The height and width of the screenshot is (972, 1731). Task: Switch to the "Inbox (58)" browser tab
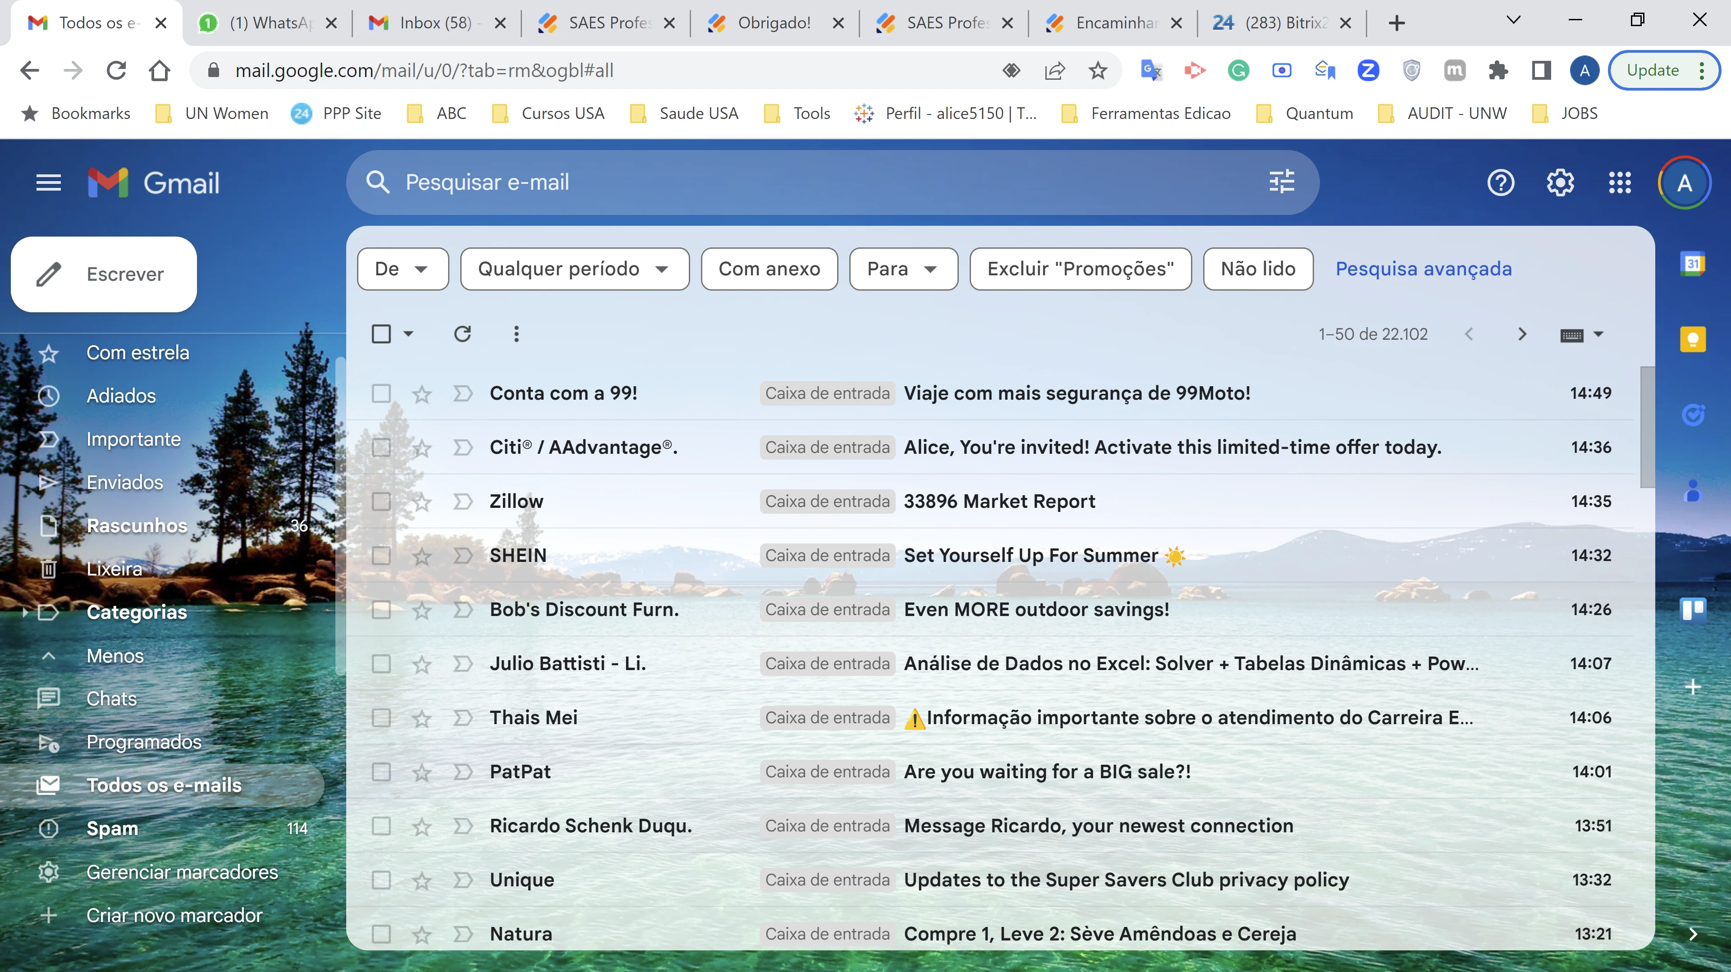point(437,22)
